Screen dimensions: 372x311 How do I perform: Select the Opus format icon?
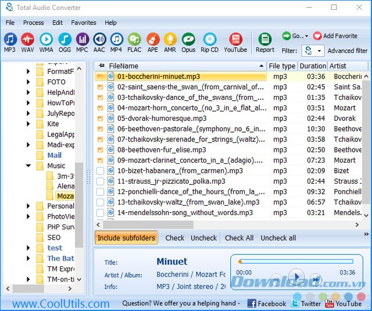tap(188, 40)
